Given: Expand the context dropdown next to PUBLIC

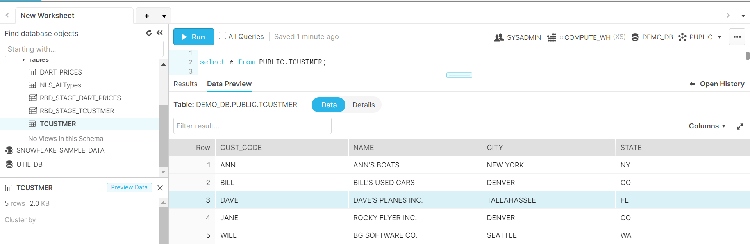Looking at the screenshot, I should [x=720, y=37].
